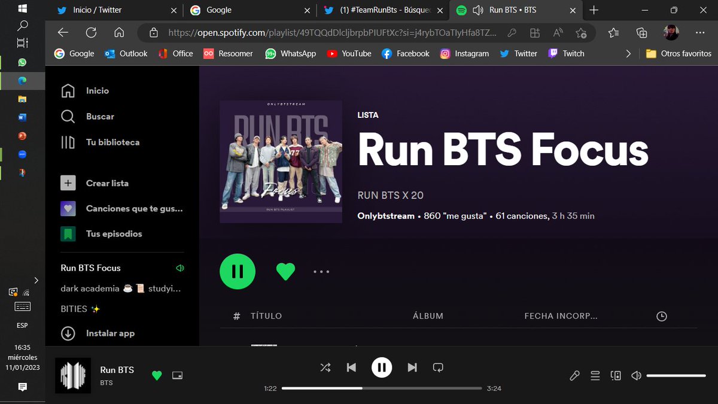The height and width of the screenshot is (404, 718).
Task: Click the Run BTS Focus playlist cover
Action: 281,162
